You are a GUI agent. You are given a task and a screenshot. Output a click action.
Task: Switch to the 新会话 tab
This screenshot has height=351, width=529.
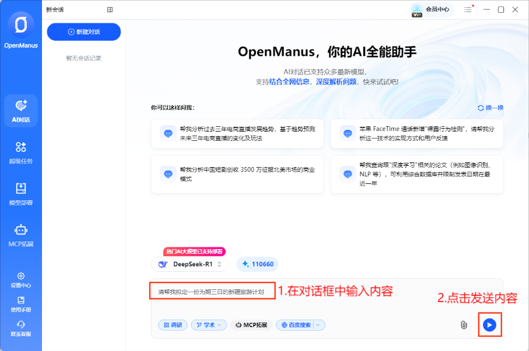click(x=55, y=9)
